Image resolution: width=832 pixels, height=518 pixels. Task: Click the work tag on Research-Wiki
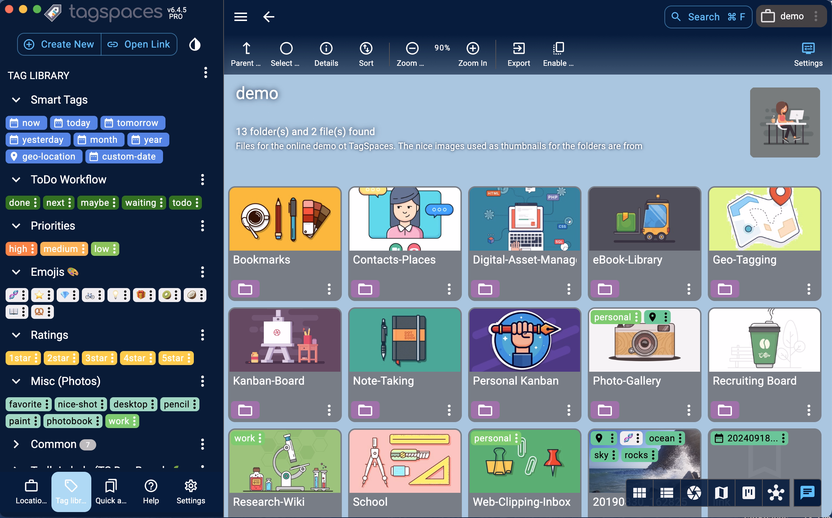coord(248,438)
